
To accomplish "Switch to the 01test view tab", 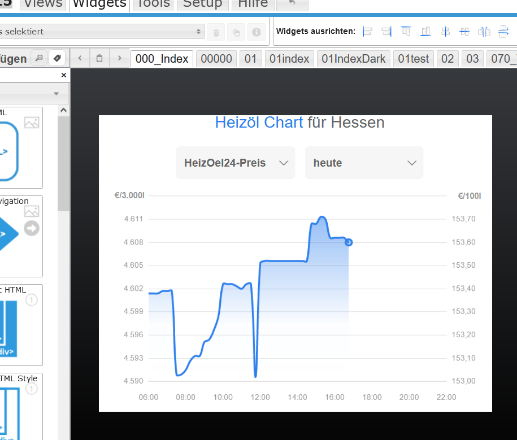I will point(413,59).
